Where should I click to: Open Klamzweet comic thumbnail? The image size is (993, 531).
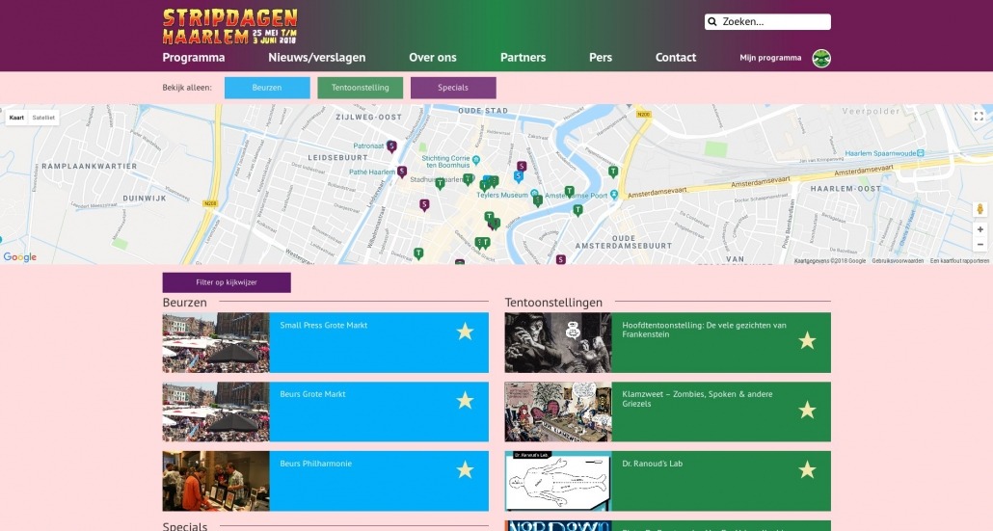pyautogui.click(x=558, y=412)
